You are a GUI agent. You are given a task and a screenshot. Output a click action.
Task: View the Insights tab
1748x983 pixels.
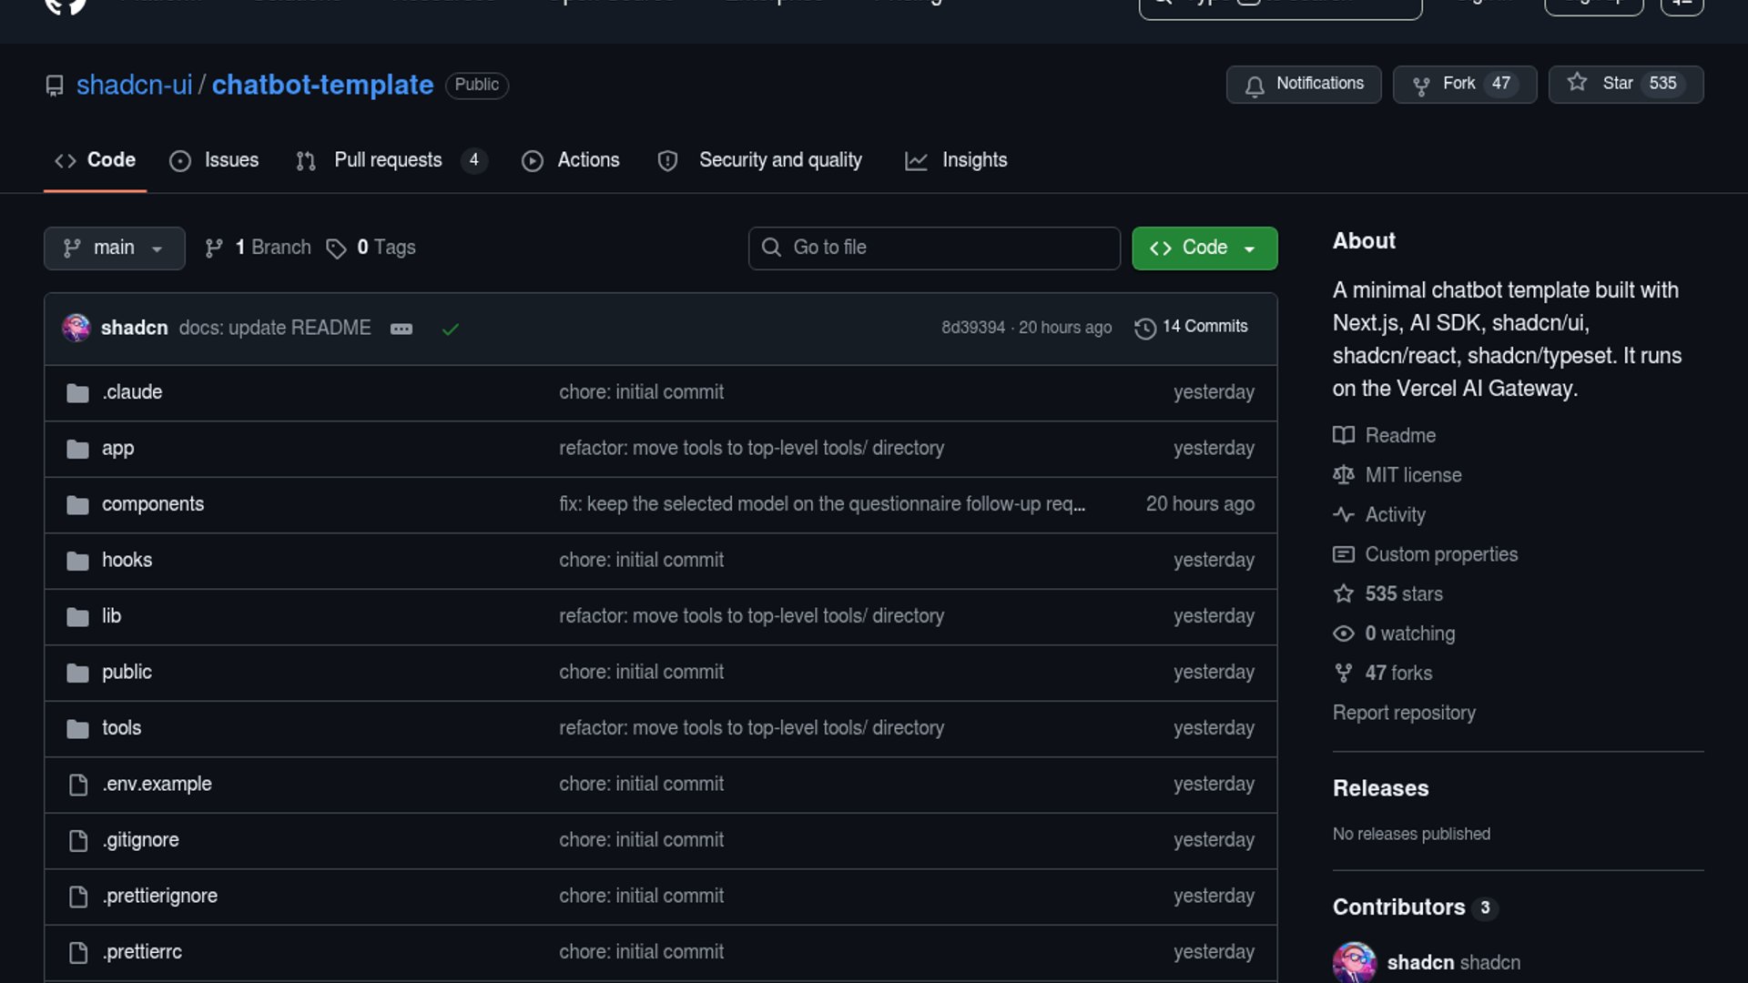coord(956,160)
